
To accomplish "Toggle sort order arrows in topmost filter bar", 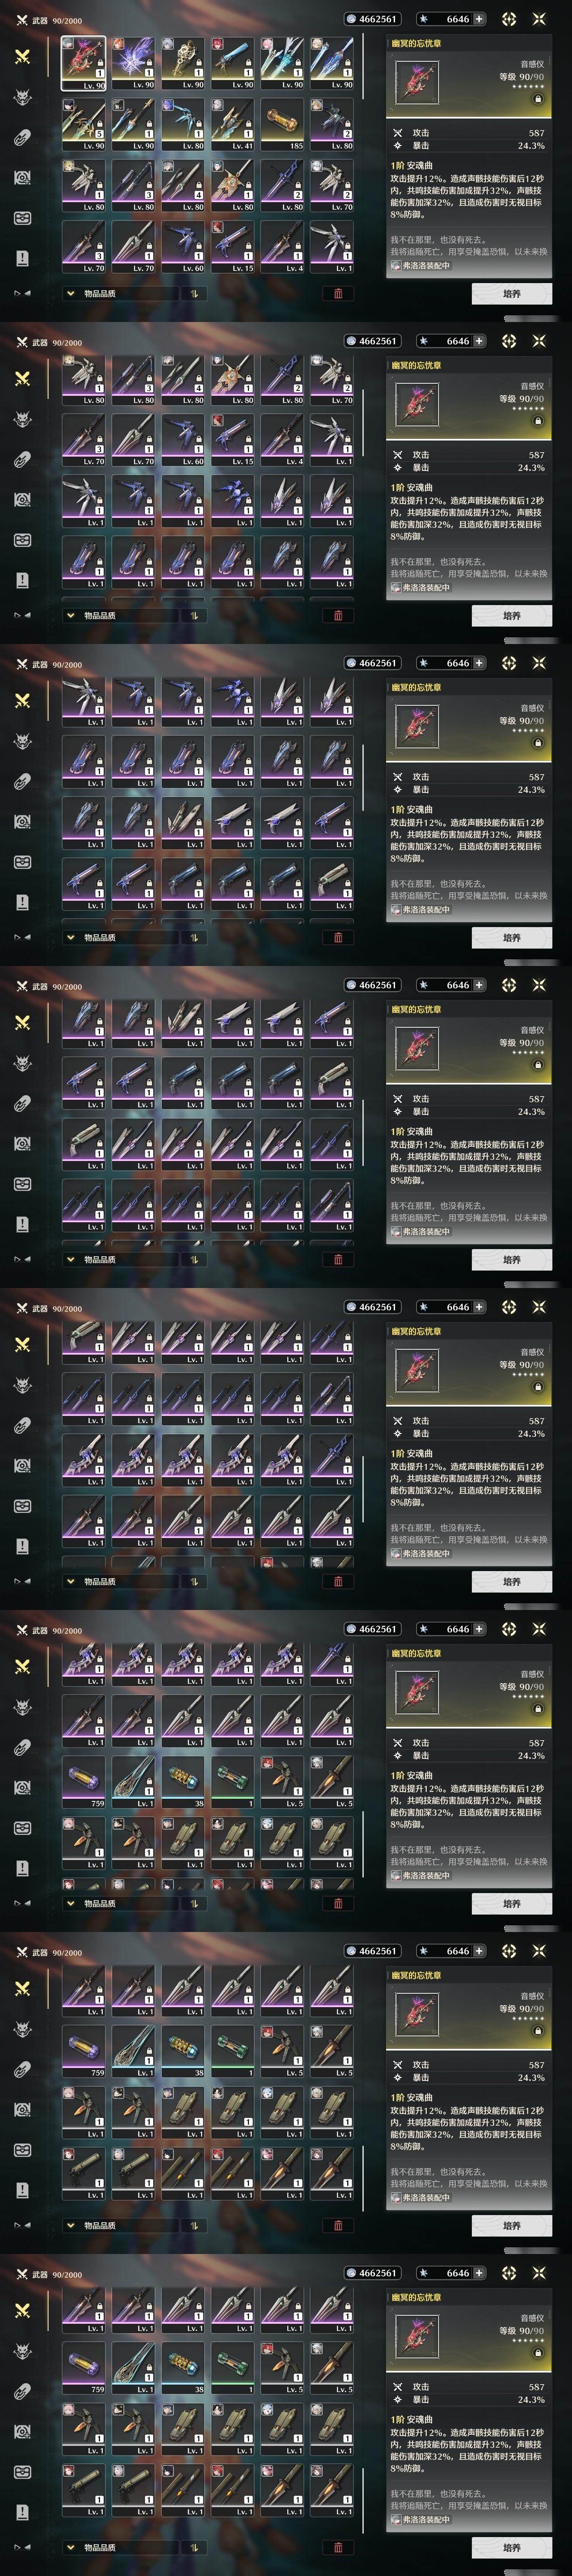I will point(192,294).
